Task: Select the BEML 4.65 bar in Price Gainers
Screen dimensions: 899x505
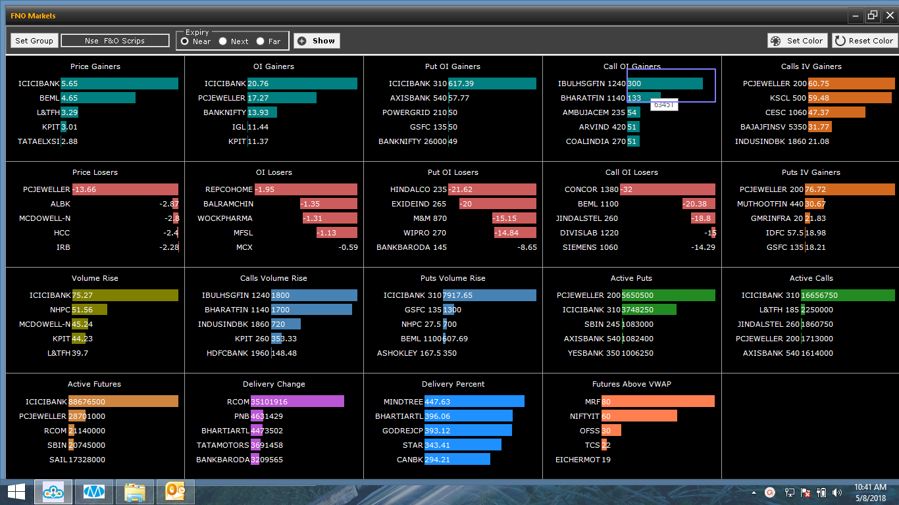Action: (98, 98)
